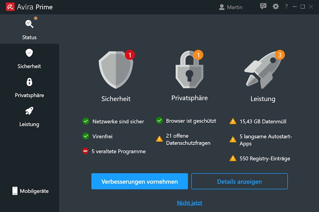Select the Sicherheit shield icon in sidebar

(29, 53)
